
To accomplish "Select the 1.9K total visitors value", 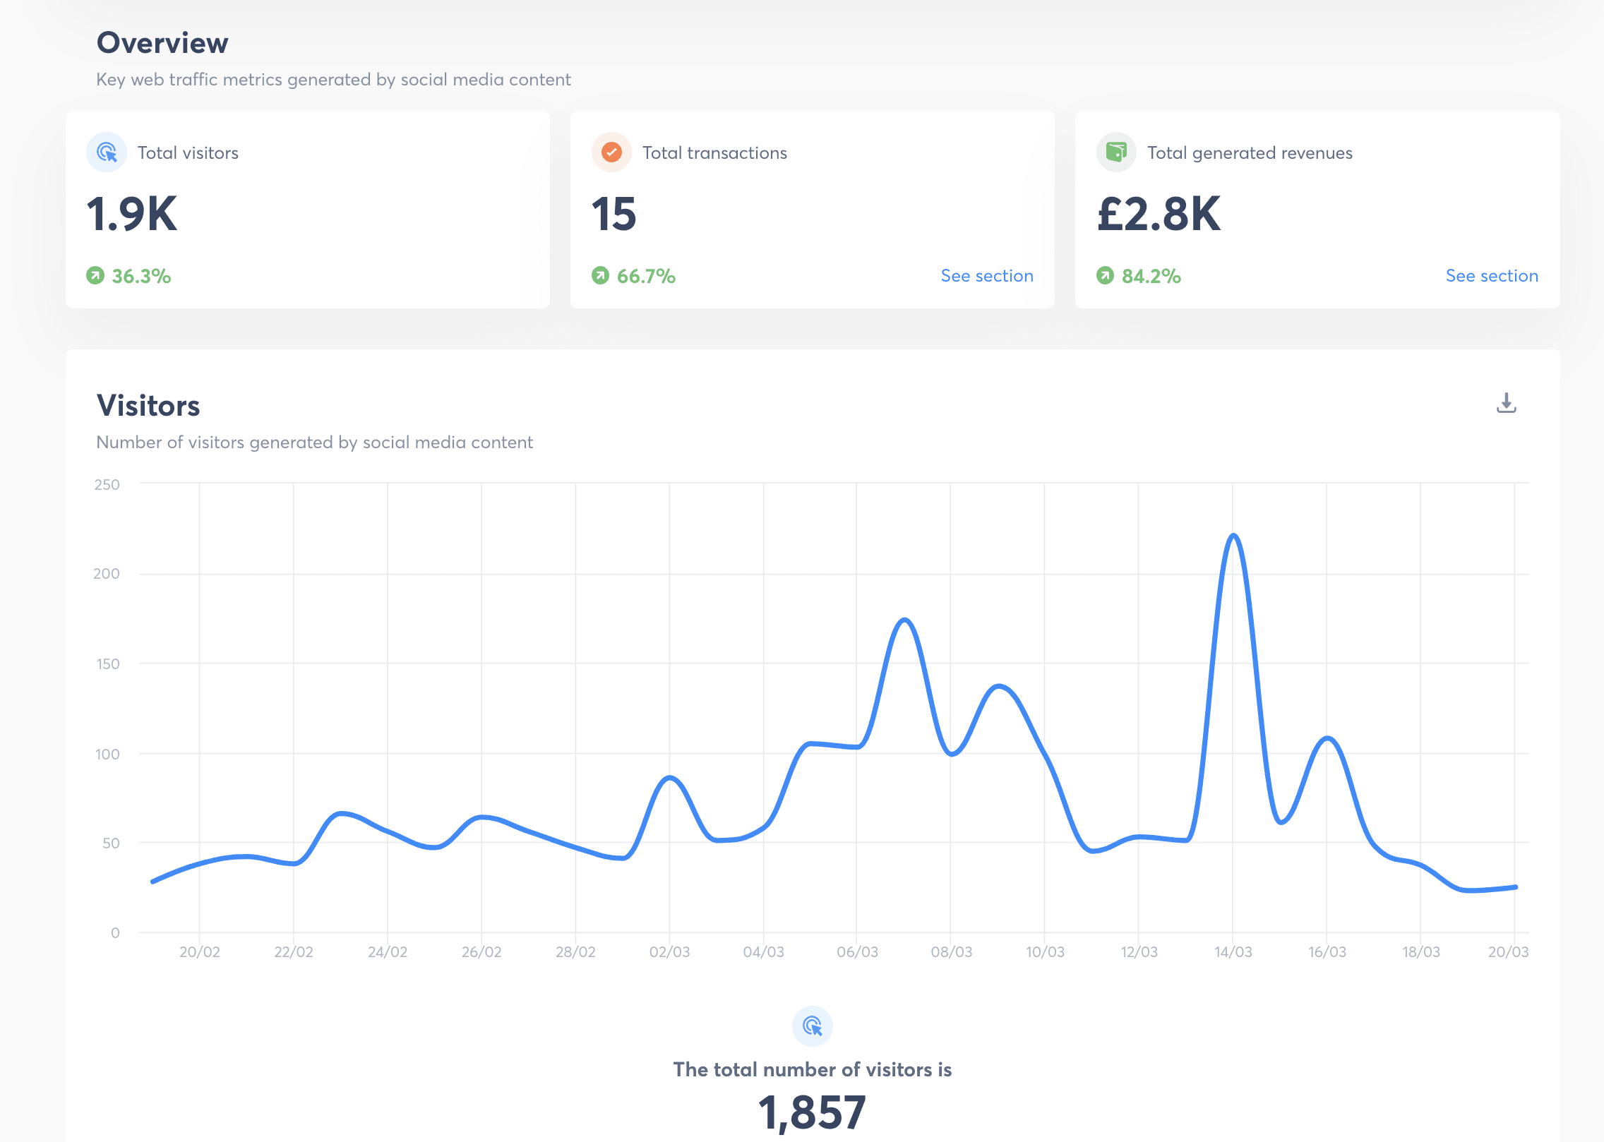I will 132,214.
